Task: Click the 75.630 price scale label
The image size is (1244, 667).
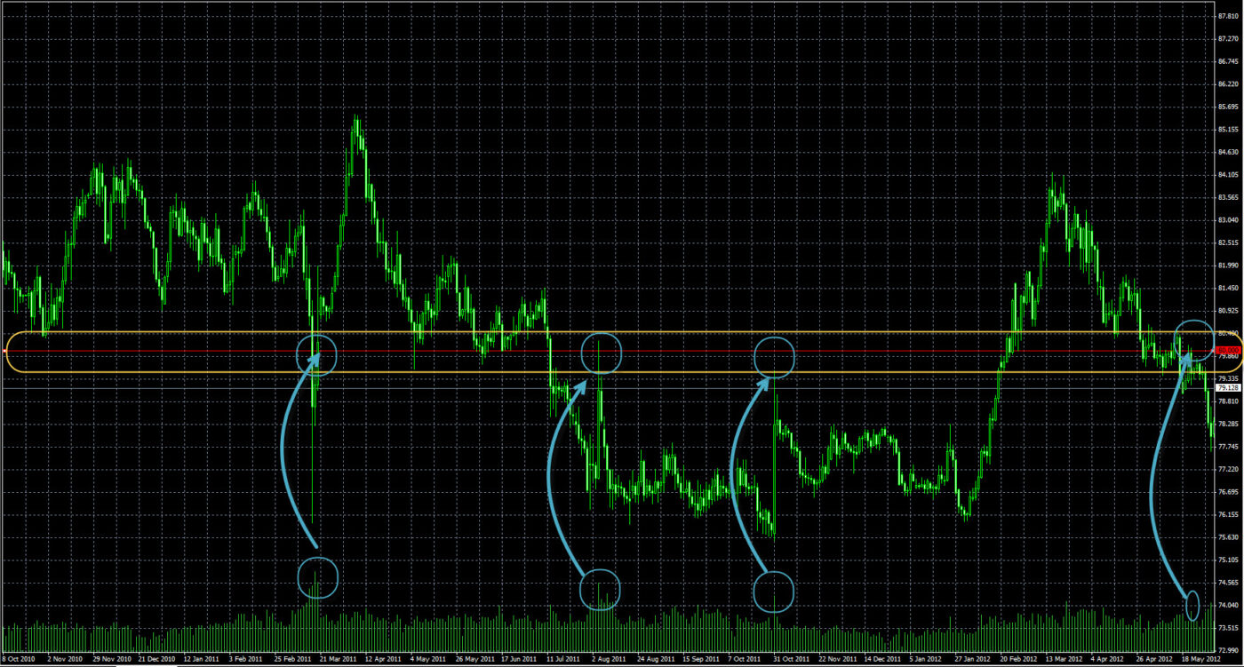Action: coord(1228,537)
